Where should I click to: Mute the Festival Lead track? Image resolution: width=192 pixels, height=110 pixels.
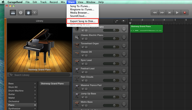click(x=83, y=72)
